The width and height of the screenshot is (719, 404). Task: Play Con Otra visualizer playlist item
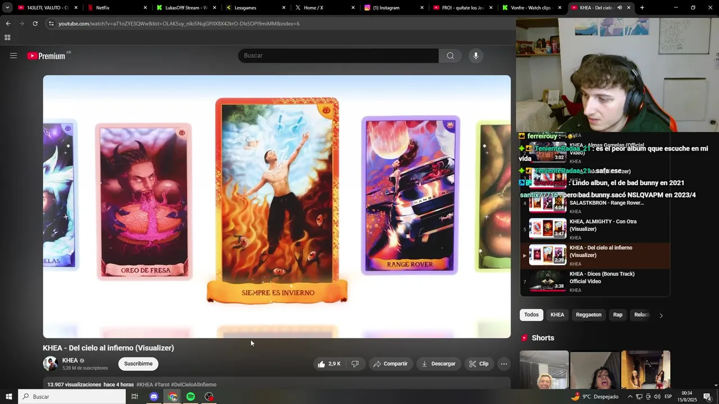pyautogui.click(x=595, y=229)
